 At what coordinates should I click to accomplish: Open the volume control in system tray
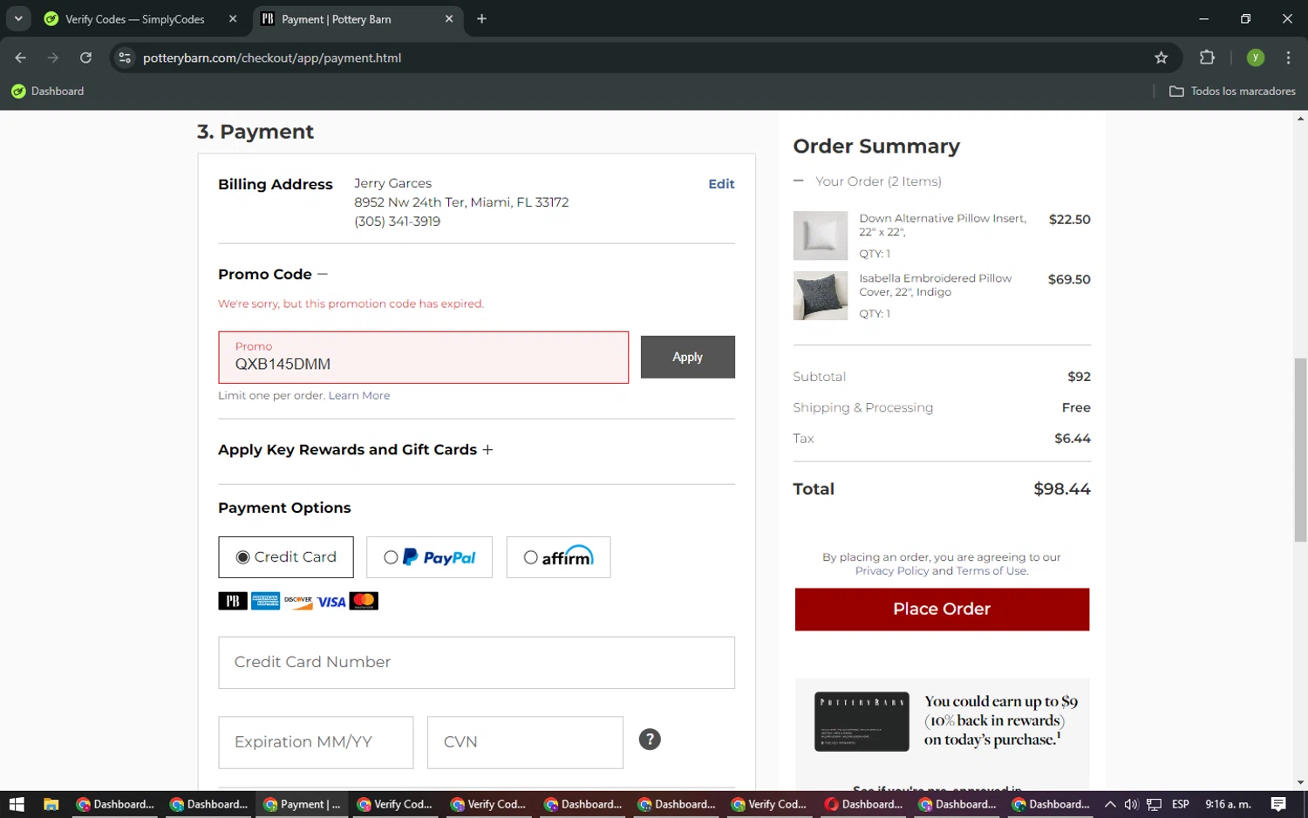(x=1131, y=804)
